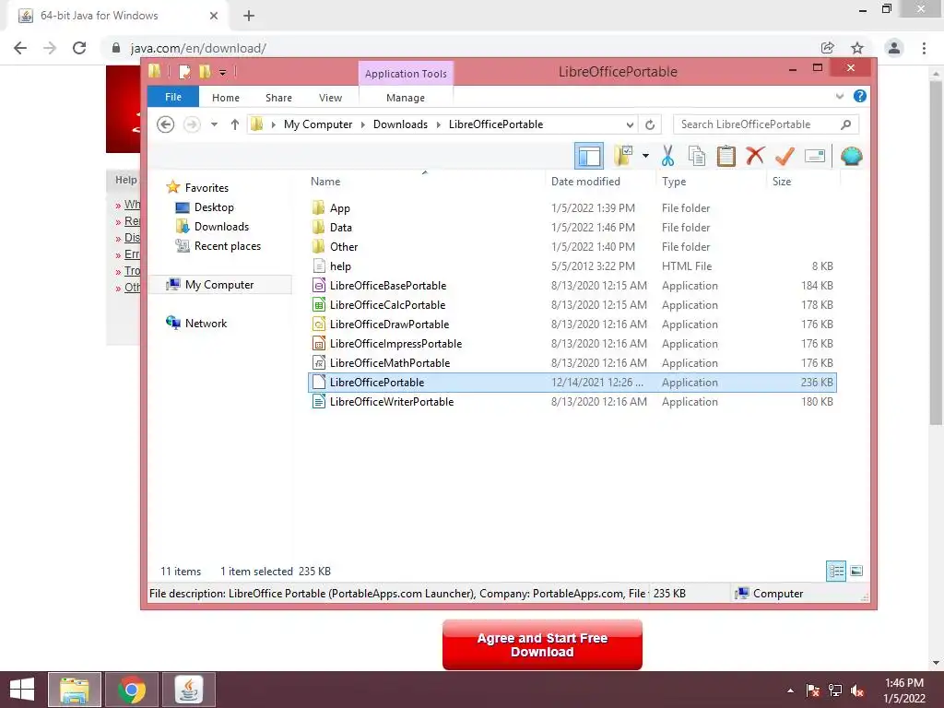This screenshot has height=708, width=944.
Task: Select Network in navigation pane
Action: [197, 324]
